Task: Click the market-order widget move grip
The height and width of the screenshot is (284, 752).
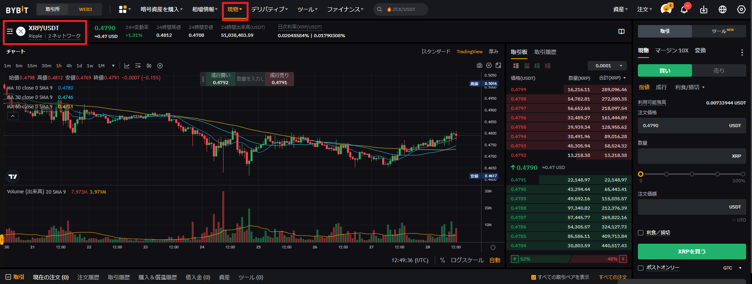Action: [x=203, y=79]
